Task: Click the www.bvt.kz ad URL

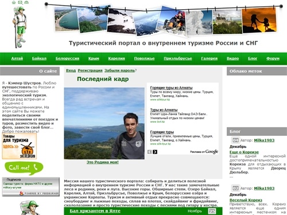Action: [x=157, y=122]
